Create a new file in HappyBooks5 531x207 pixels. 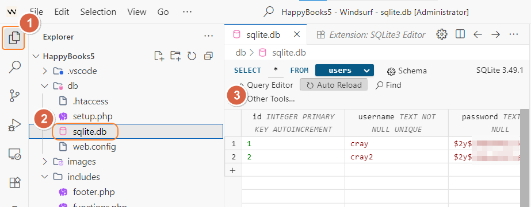159,56
